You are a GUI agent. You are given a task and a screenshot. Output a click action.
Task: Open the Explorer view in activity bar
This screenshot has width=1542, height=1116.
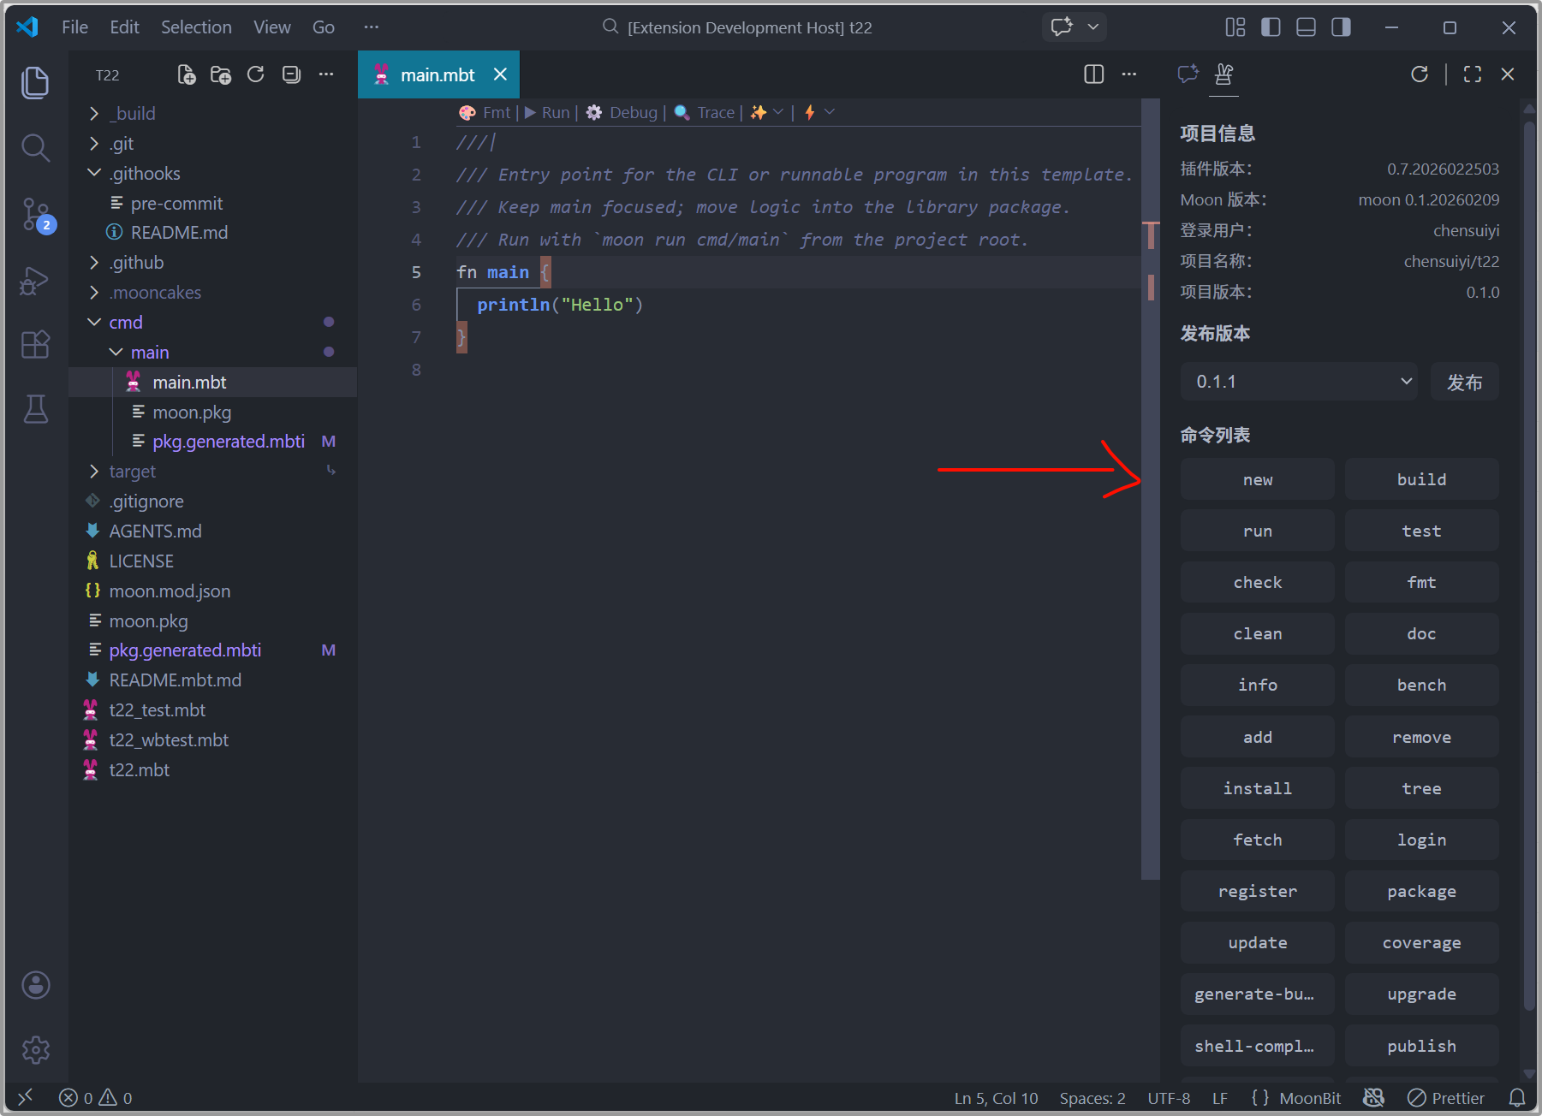click(x=35, y=83)
